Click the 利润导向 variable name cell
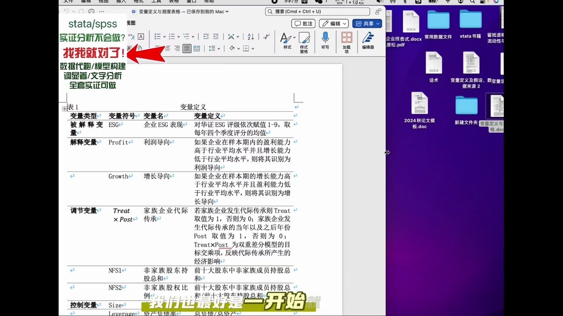This screenshot has height=316, width=563. [157, 142]
